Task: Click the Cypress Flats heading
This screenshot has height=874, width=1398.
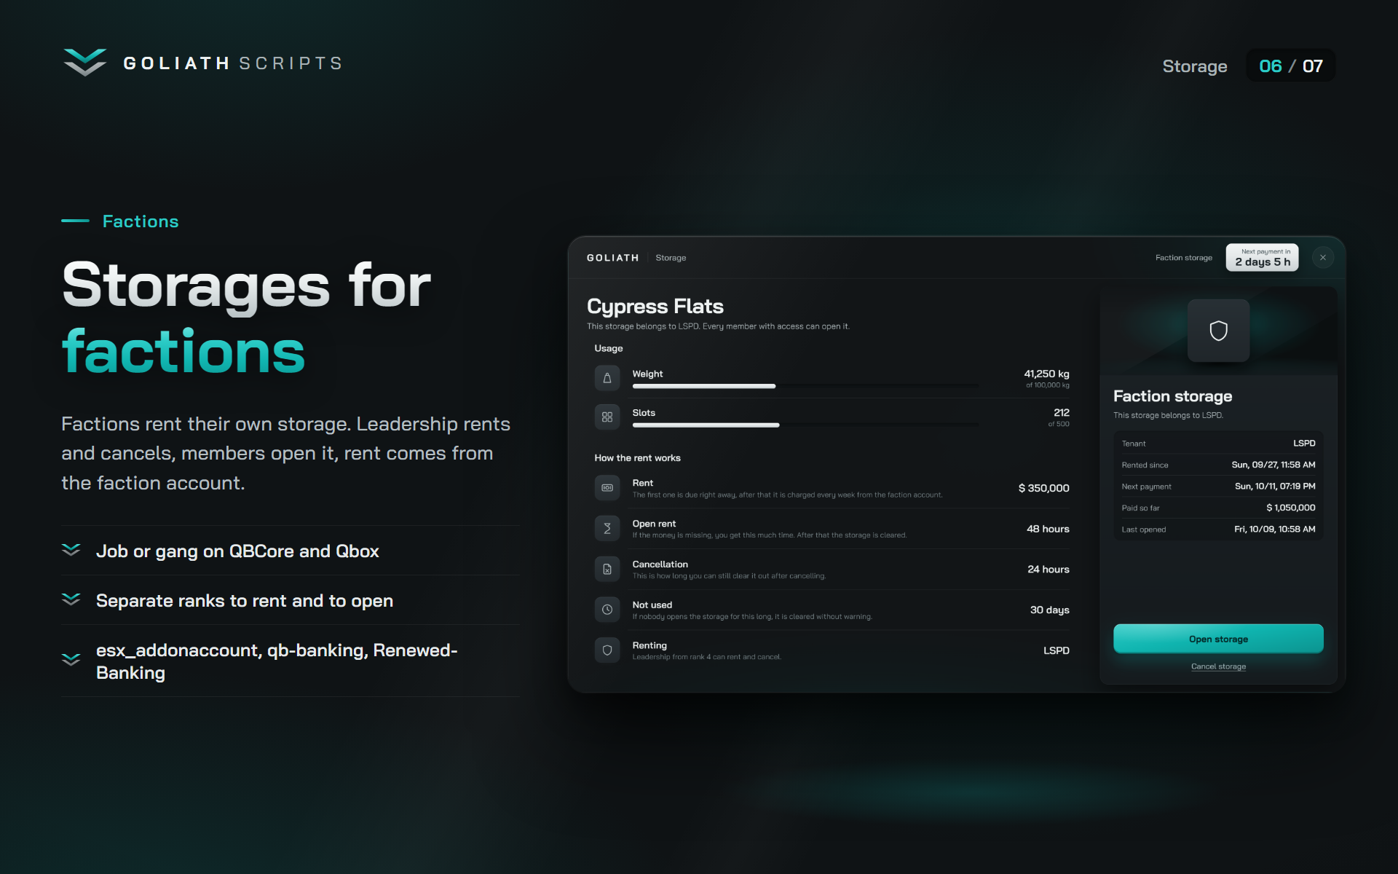Action: point(655,307)
